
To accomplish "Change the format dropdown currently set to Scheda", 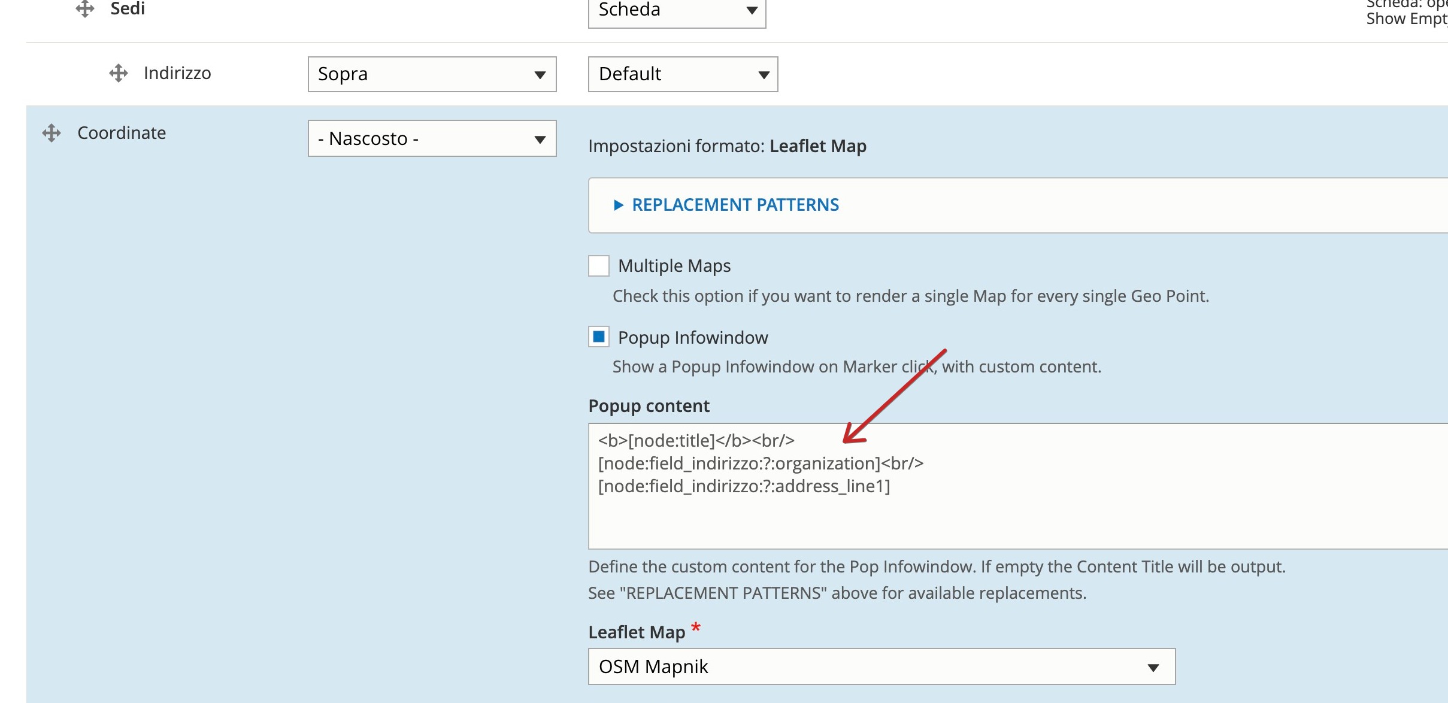I will pyautogui.click(x=677, y=10).
